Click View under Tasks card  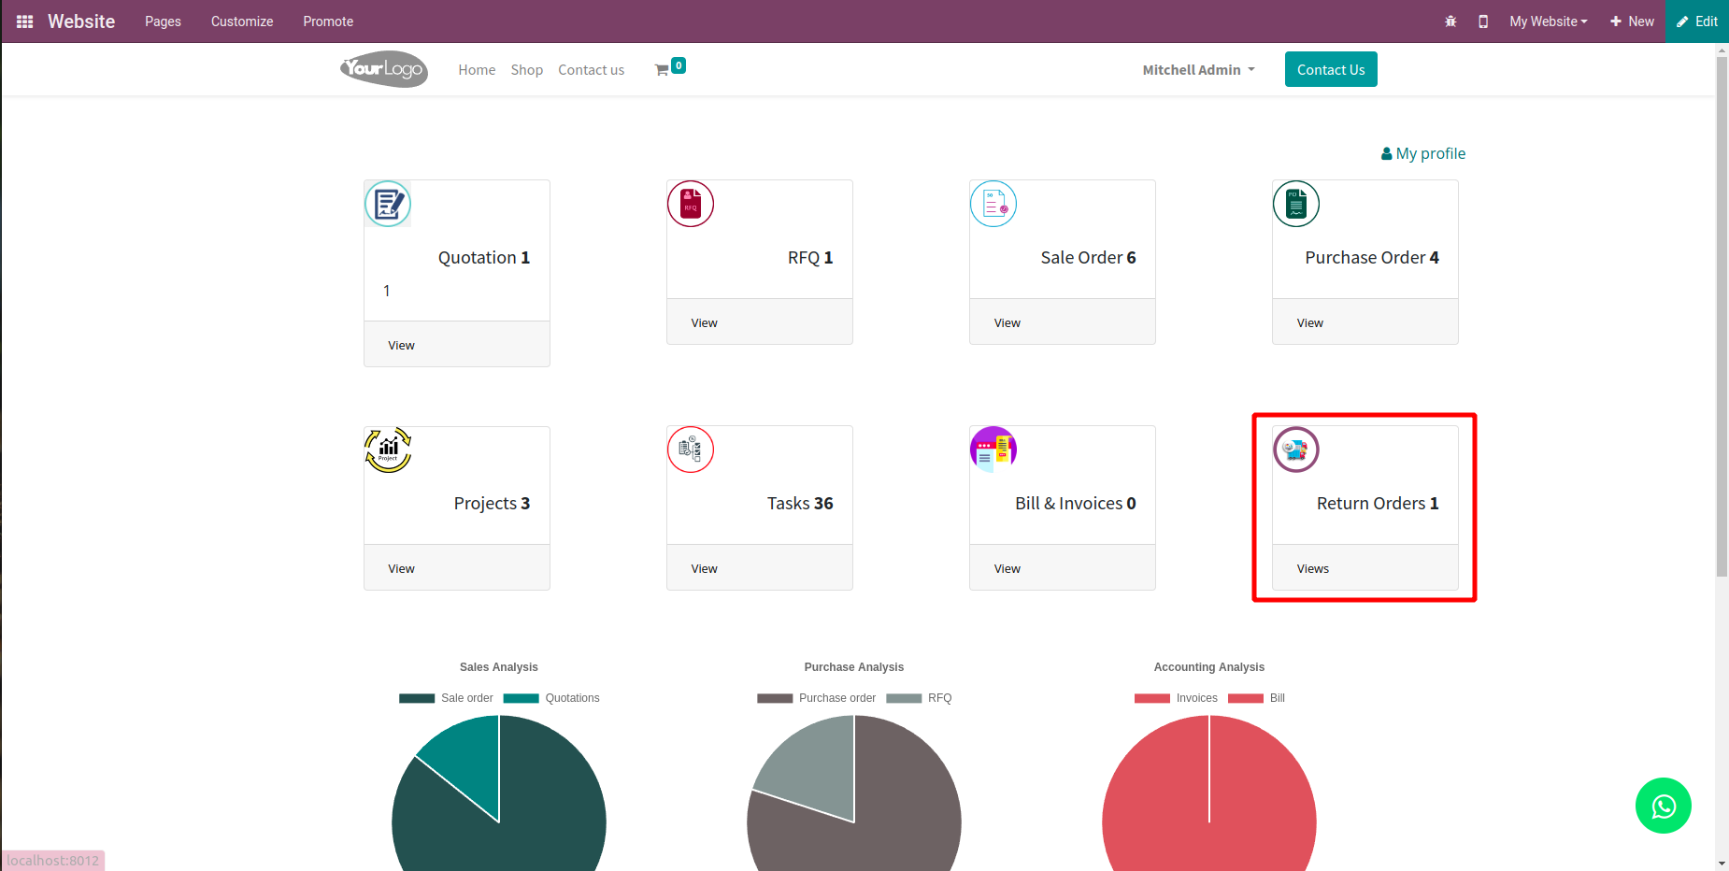point(705,568)
